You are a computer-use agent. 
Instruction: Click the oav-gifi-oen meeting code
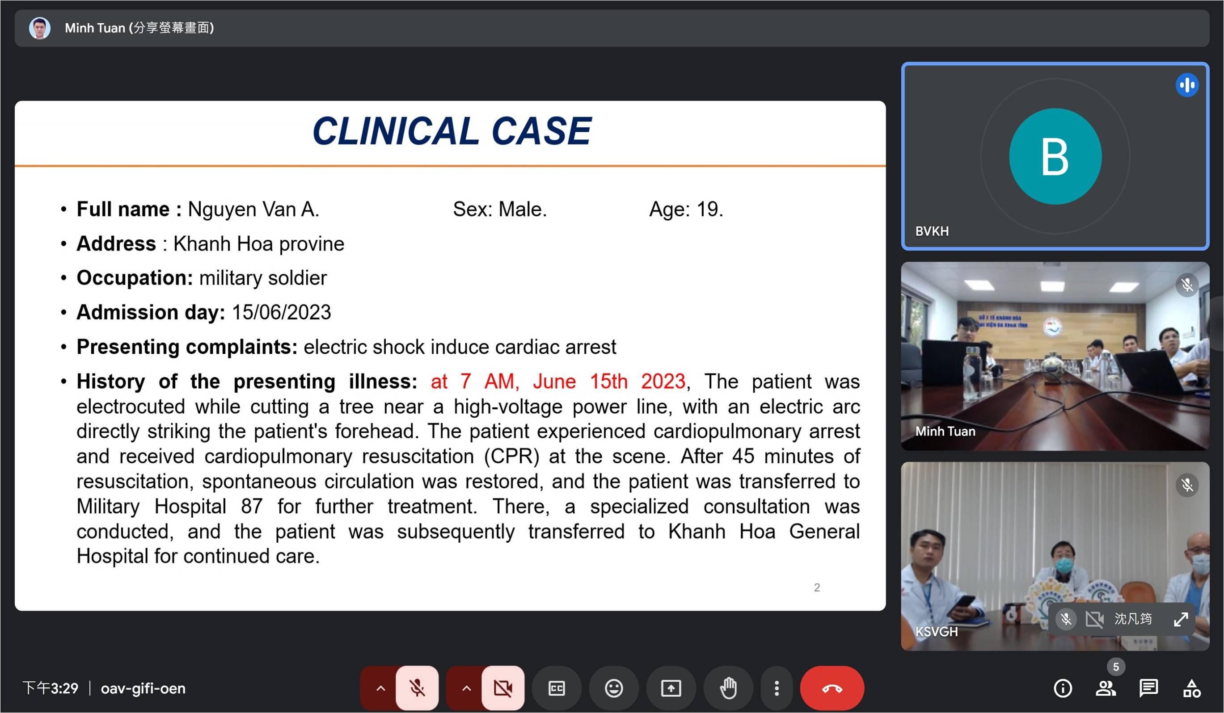(143, 688)
